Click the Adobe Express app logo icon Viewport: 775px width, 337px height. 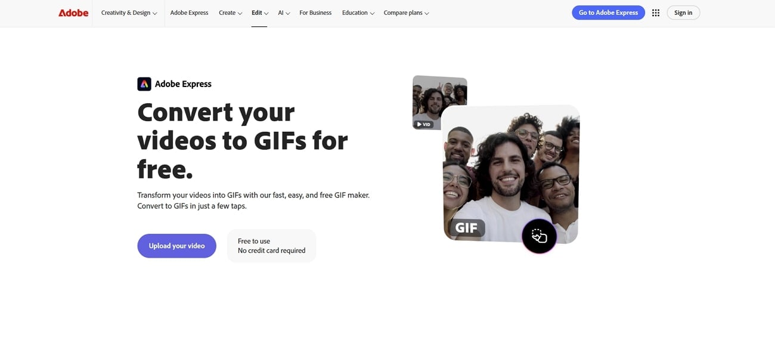coord(144,84)
